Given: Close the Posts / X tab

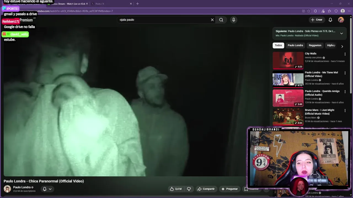Looking at the screenshot, I should click(x=131, y=4).
